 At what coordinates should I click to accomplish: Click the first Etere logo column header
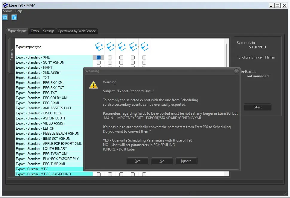(x=98, y=47)
